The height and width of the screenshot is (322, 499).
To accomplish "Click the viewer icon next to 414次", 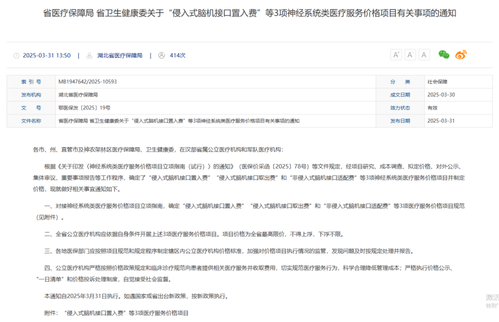I will click(x=161, y=55).
